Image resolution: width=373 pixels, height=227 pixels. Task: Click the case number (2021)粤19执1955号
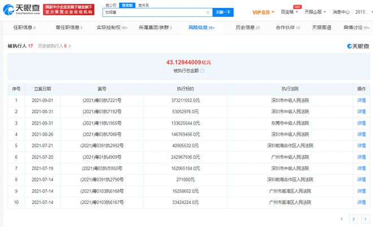(102, 123)
